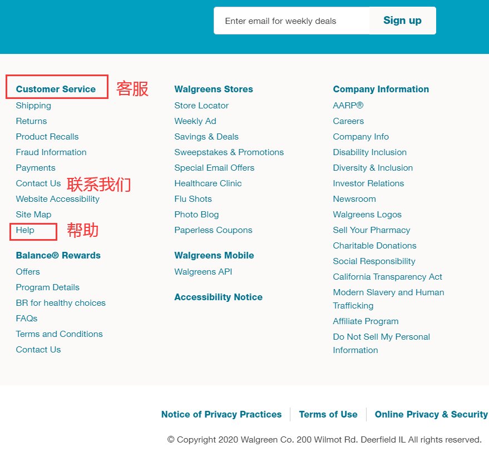This screenshot has width=489, height=462.
Task: Open the Site Map link
Action: [x=34, y=215]
